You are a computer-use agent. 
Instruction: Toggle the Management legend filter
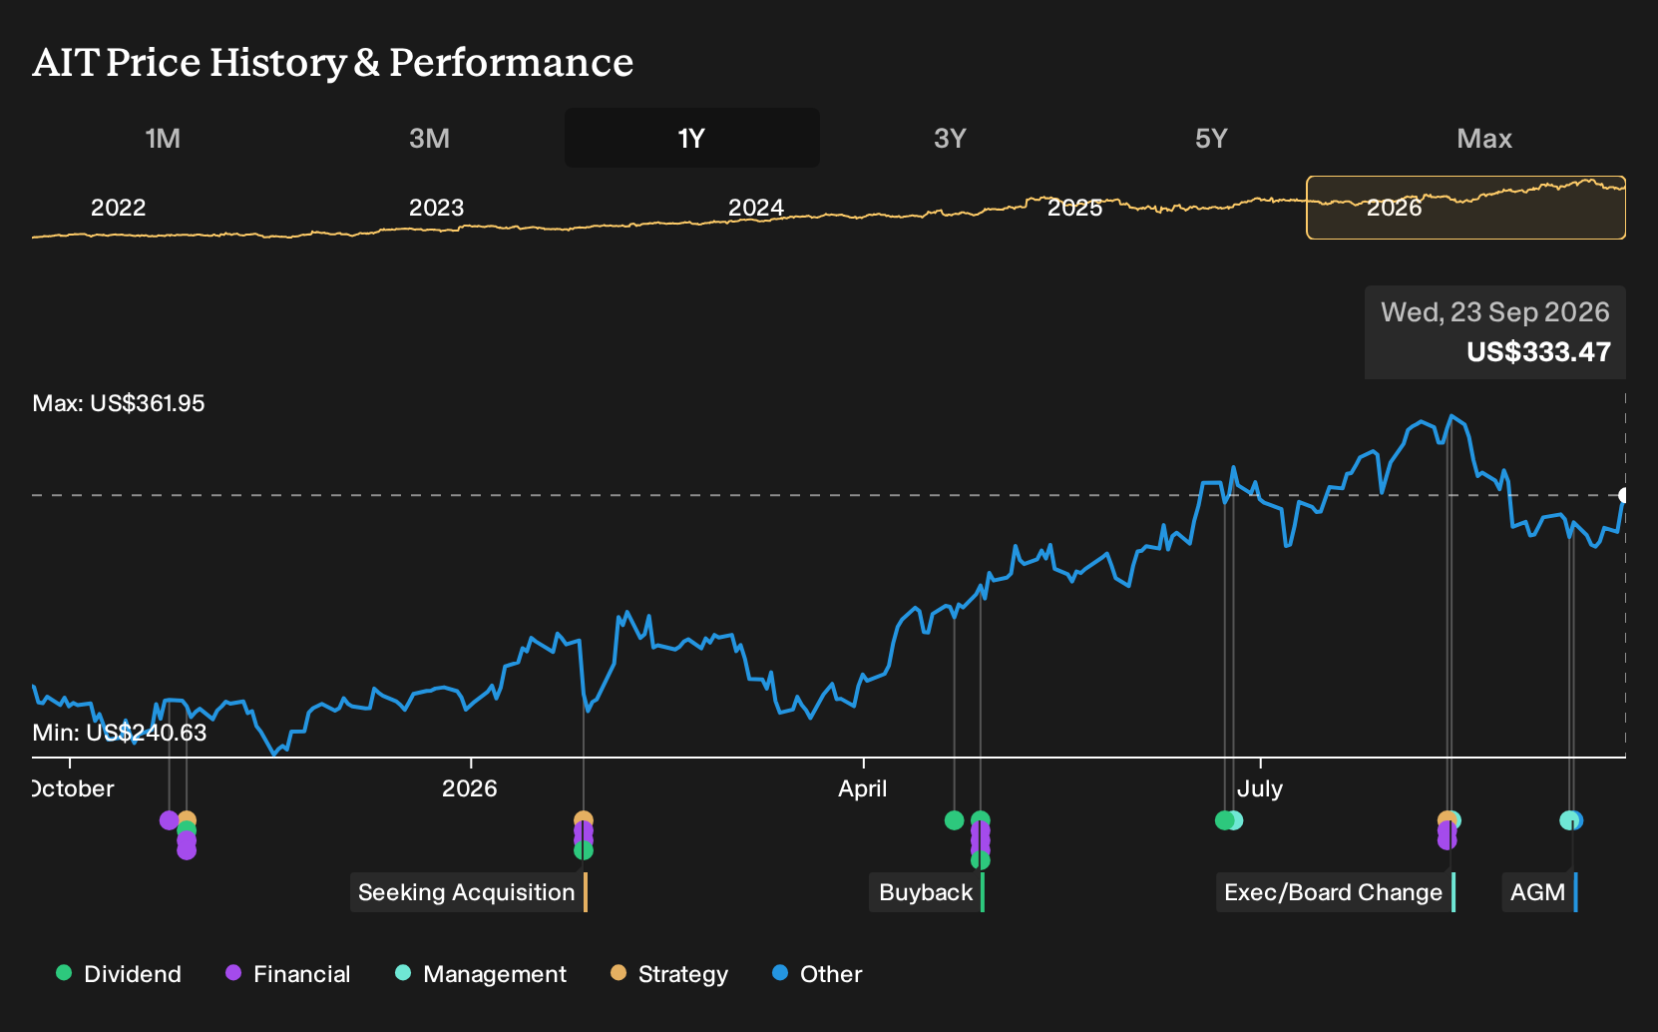(x=481, y=974)
